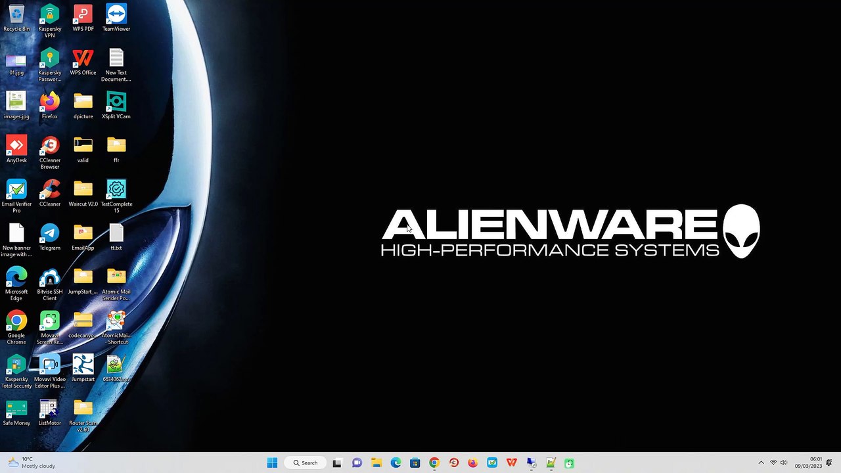Image resolution: width=841 pixels, height=473 pixels.
Task: Select the Kaspersky VPN desktop shortcut
Action: click(x=50, y=21)
